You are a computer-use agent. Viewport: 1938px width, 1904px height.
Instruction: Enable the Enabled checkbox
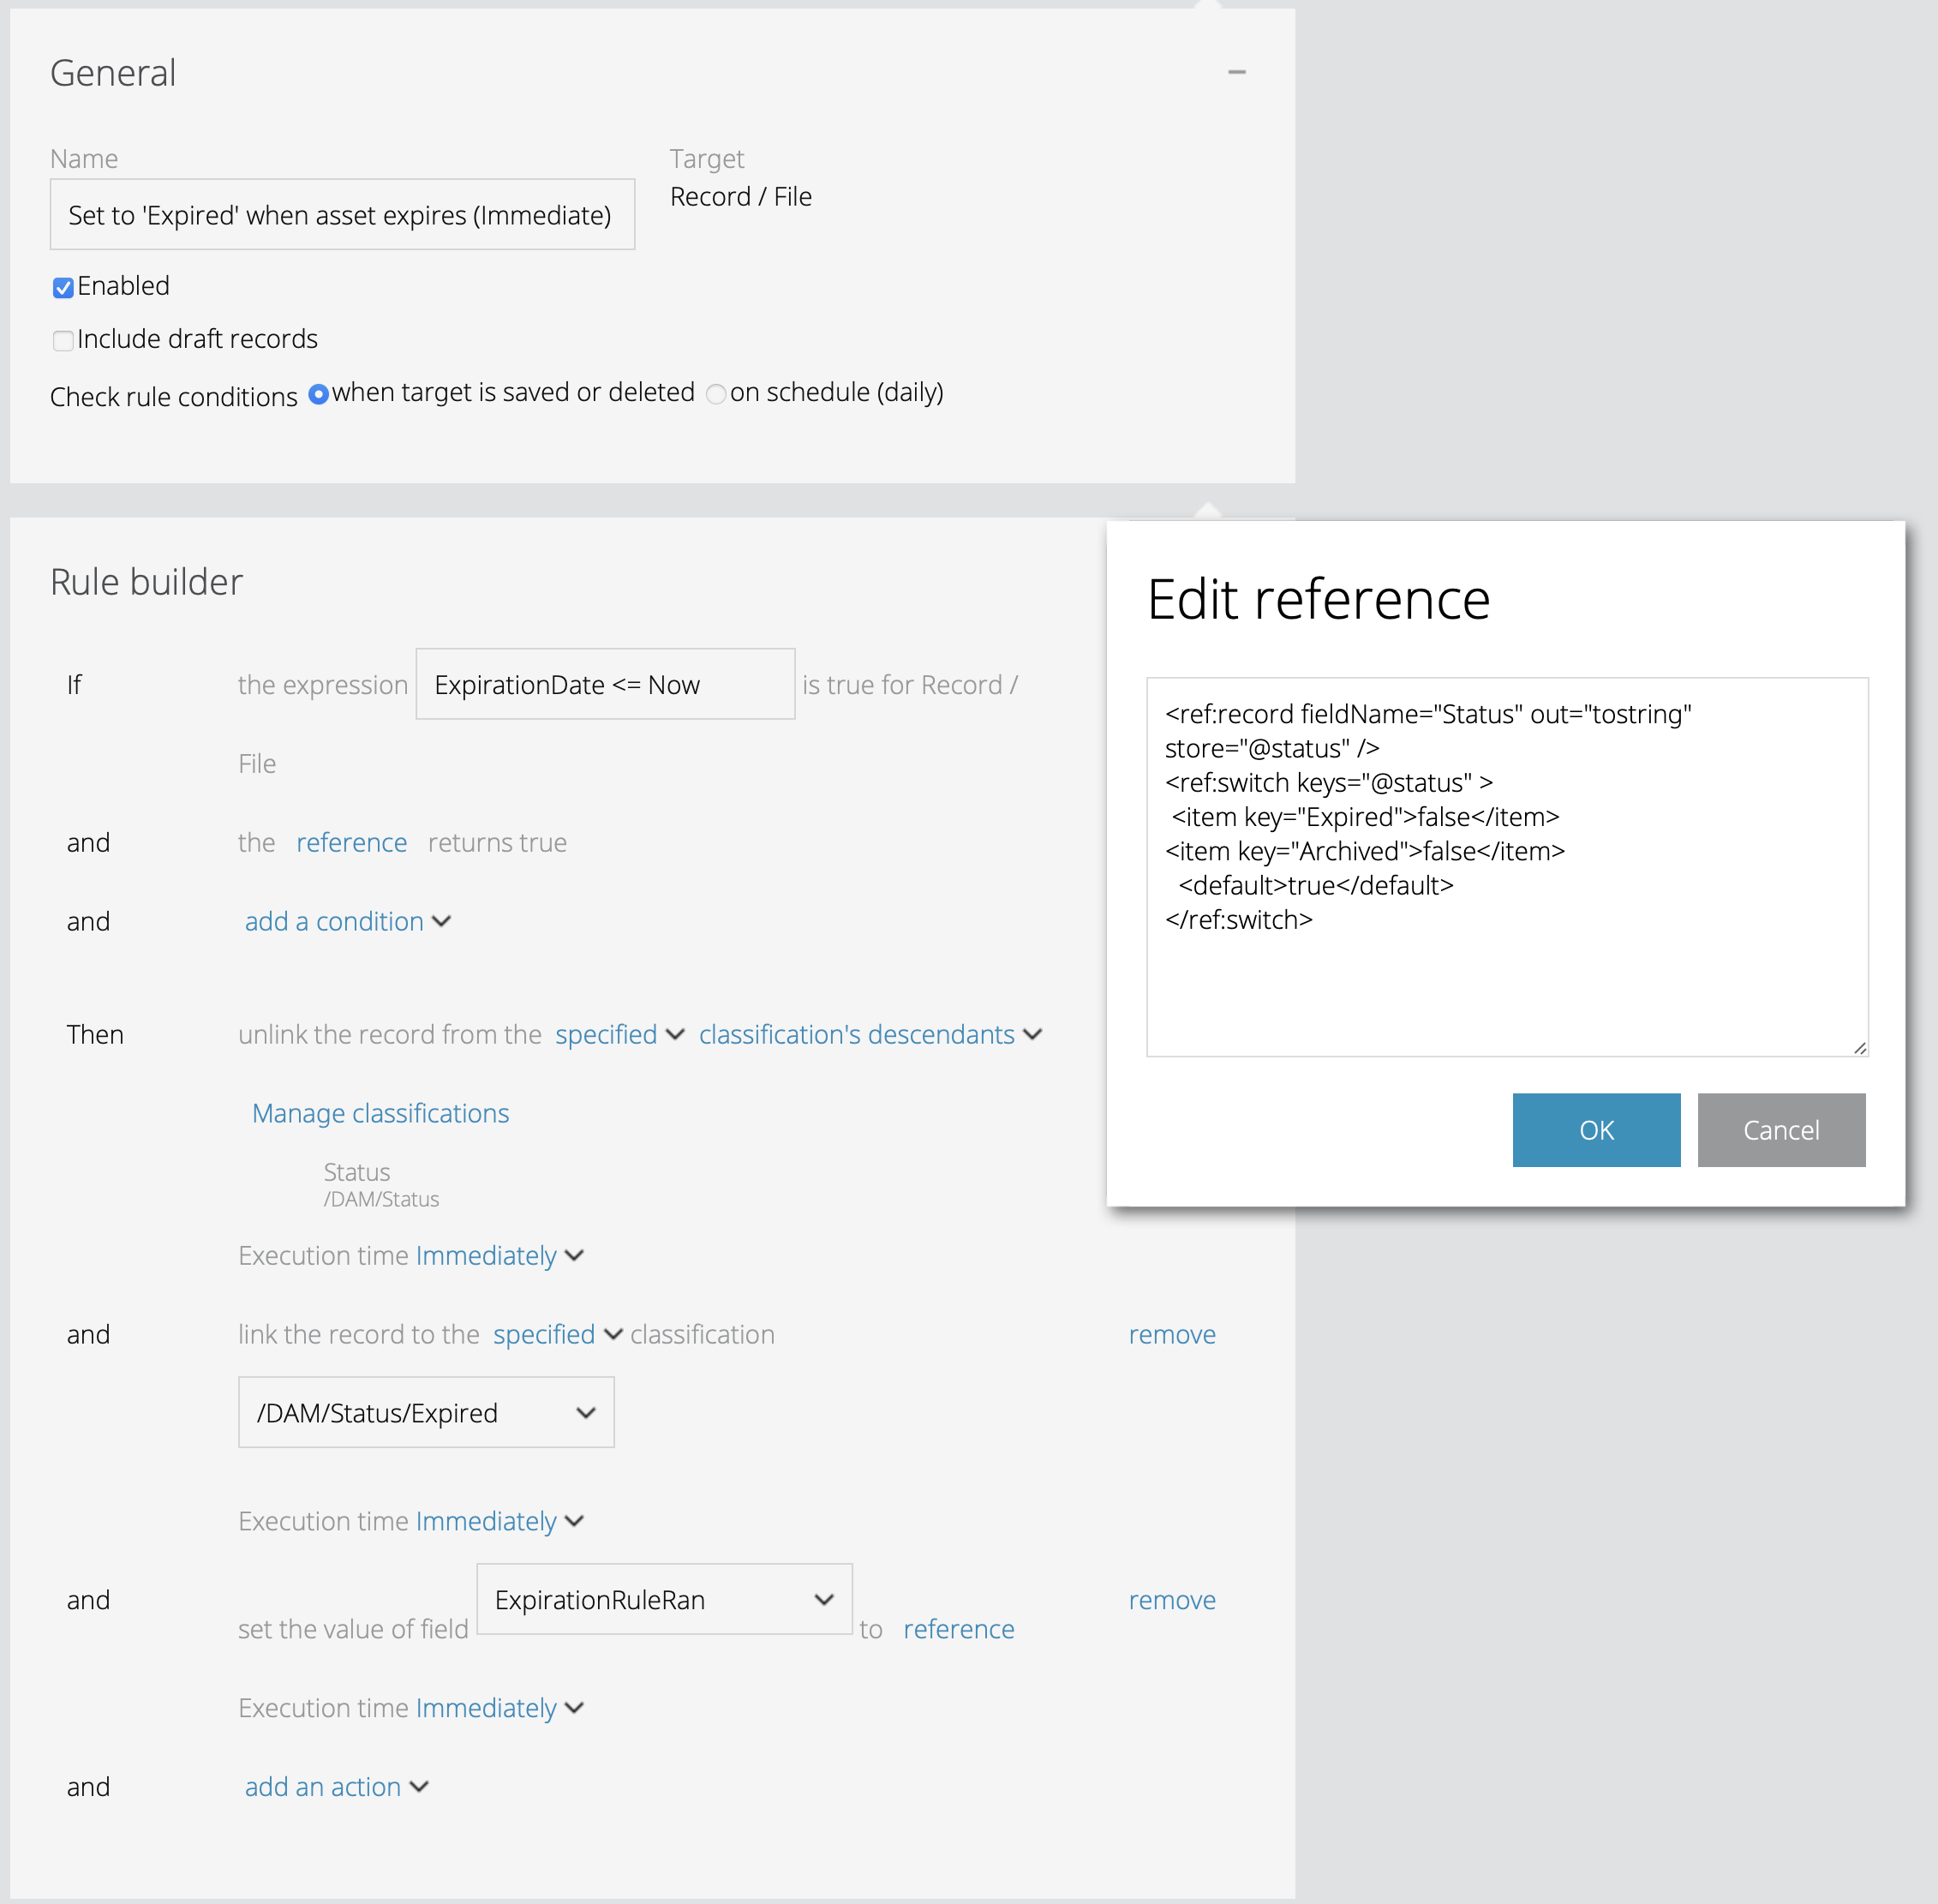[x=63, y=287]
